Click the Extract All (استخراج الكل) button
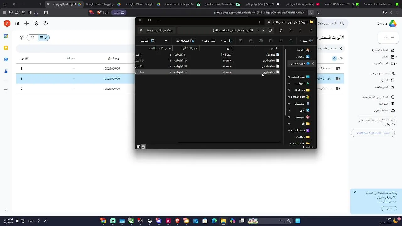The width and height of the screenshot is (402, 226). (185, 41)
